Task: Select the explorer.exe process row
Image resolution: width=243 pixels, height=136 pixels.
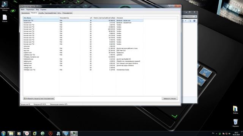Action: [83, 53]
